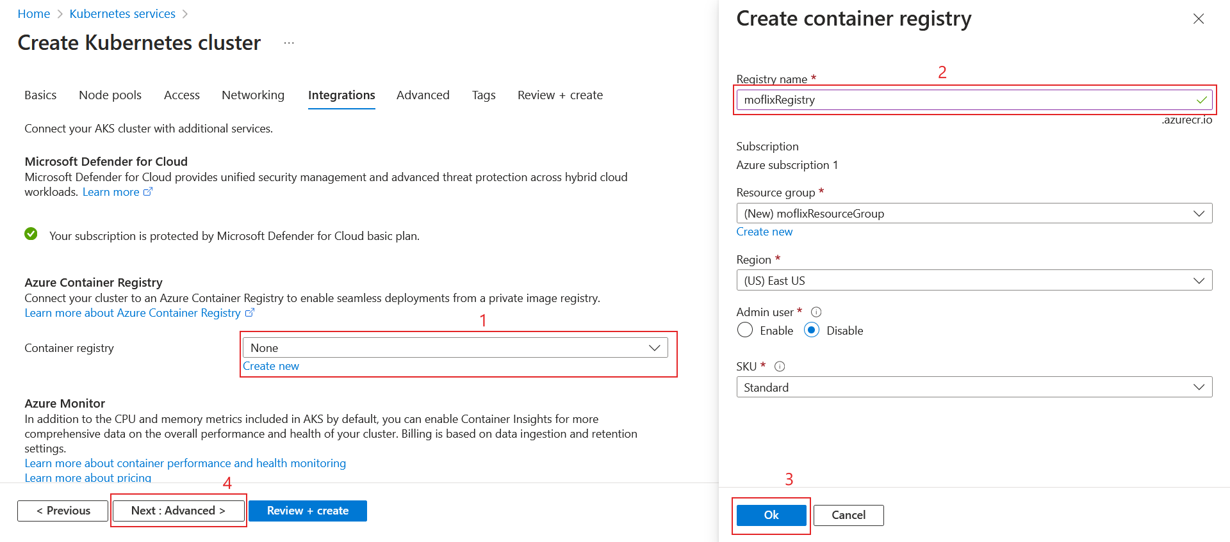Open container performance and health monitoring link
1230x542 pixels.
[185, 463]
